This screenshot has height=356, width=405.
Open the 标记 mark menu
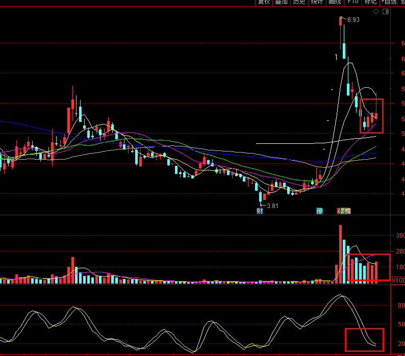[370, 2]
